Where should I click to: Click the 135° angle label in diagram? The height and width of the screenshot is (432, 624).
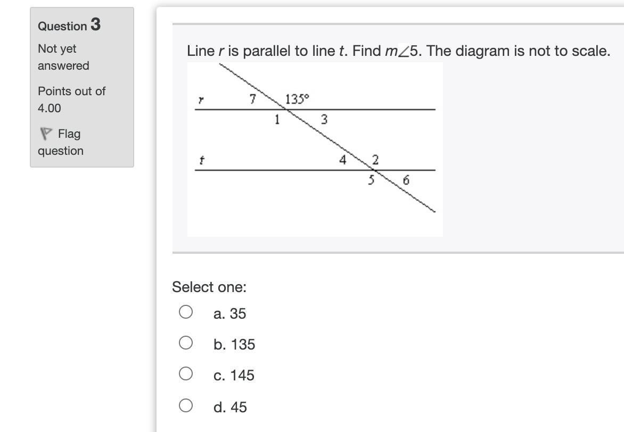[297, 99]
